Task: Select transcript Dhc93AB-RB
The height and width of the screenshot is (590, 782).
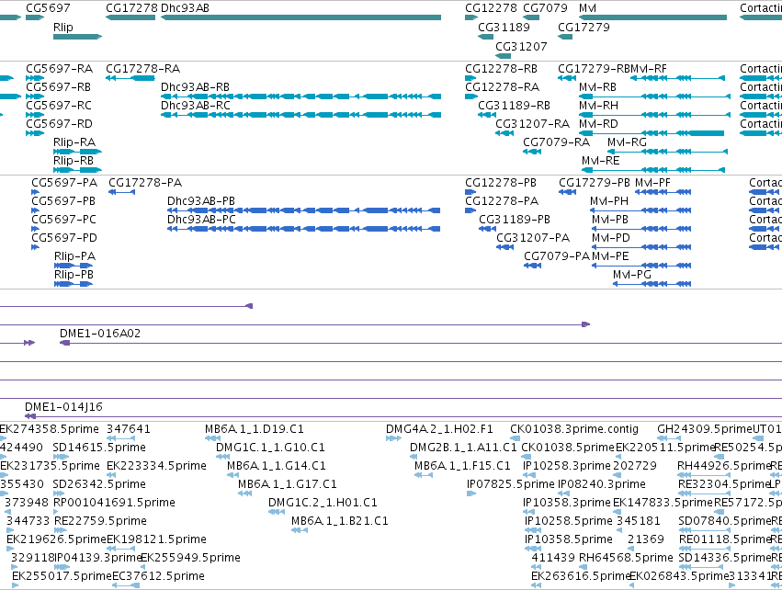Action: pos(300,96)
